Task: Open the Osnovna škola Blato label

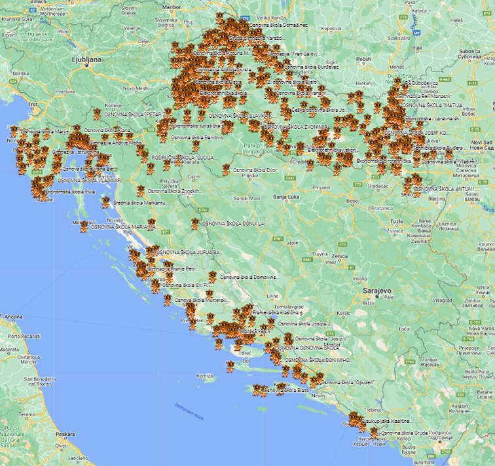Action: click(286, 391)
